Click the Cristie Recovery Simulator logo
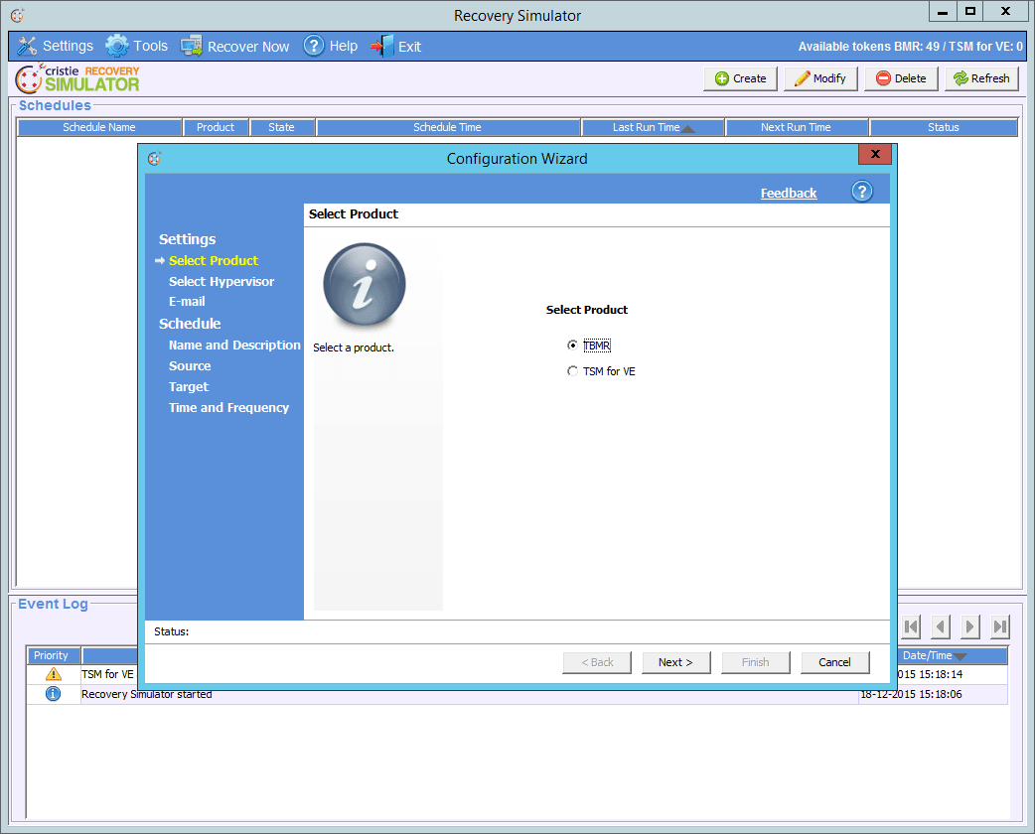This screenshot has width=1035, height=834. click(77, 78)
